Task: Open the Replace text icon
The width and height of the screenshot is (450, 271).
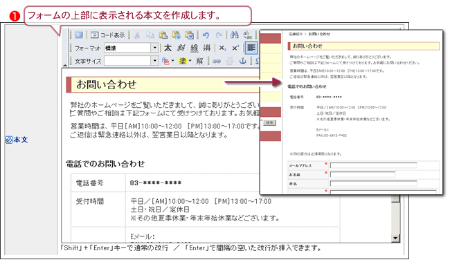Action: point(247,35)
